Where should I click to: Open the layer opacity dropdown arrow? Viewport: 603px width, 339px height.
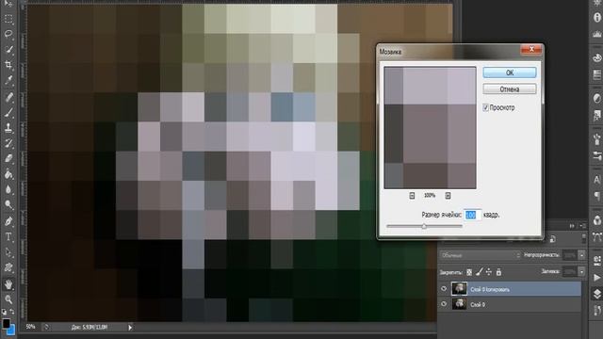click(581, 255)
